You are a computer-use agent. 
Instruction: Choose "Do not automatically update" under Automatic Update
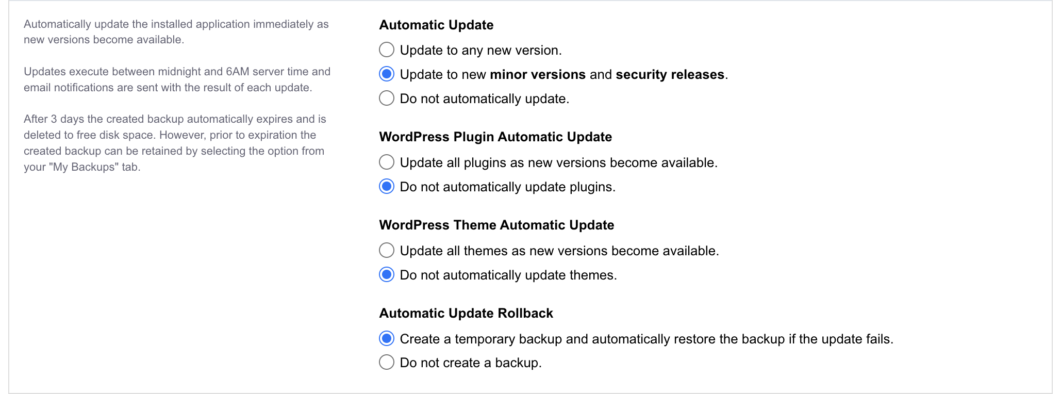pos(386,98)
